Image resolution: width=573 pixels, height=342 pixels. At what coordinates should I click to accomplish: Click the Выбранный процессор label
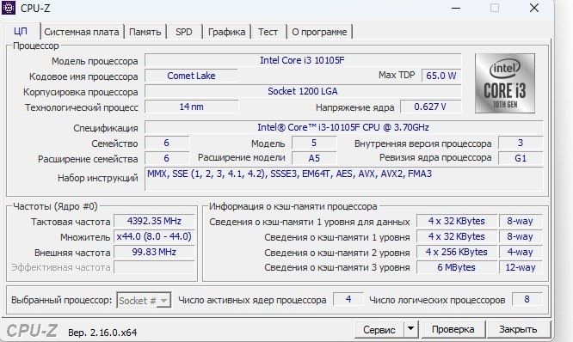61,301
